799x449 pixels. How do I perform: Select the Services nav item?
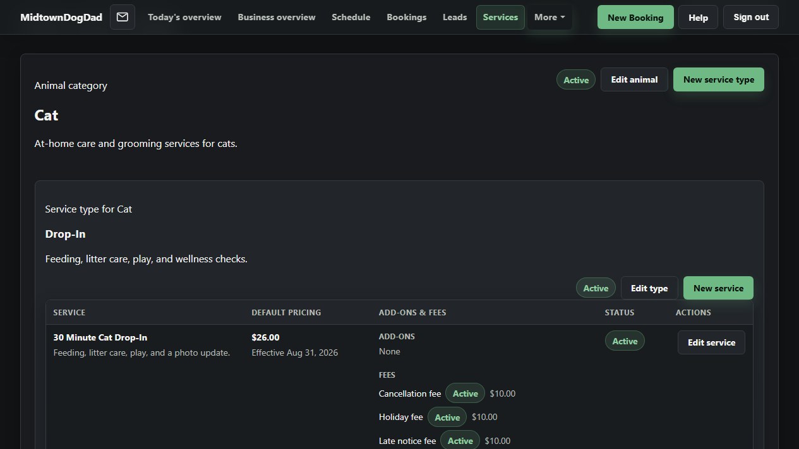pos(500,17)
